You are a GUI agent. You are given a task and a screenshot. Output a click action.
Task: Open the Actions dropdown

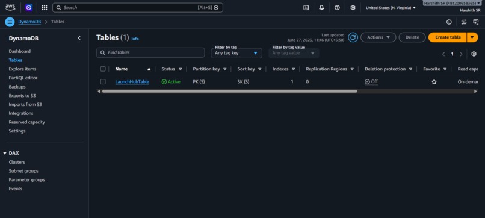point(378,37)
